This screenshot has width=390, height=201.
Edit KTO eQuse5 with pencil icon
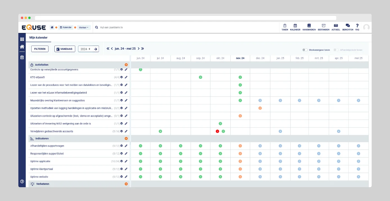(x=126, y=77)
